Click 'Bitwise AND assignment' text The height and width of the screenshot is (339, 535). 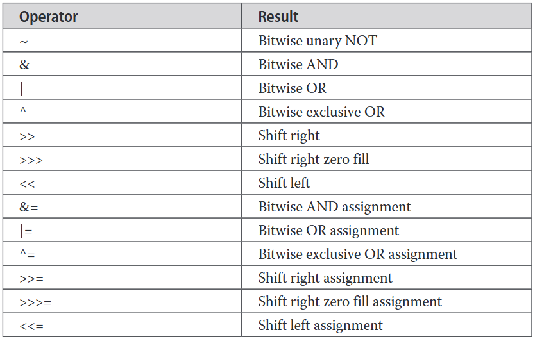point(334,207)
